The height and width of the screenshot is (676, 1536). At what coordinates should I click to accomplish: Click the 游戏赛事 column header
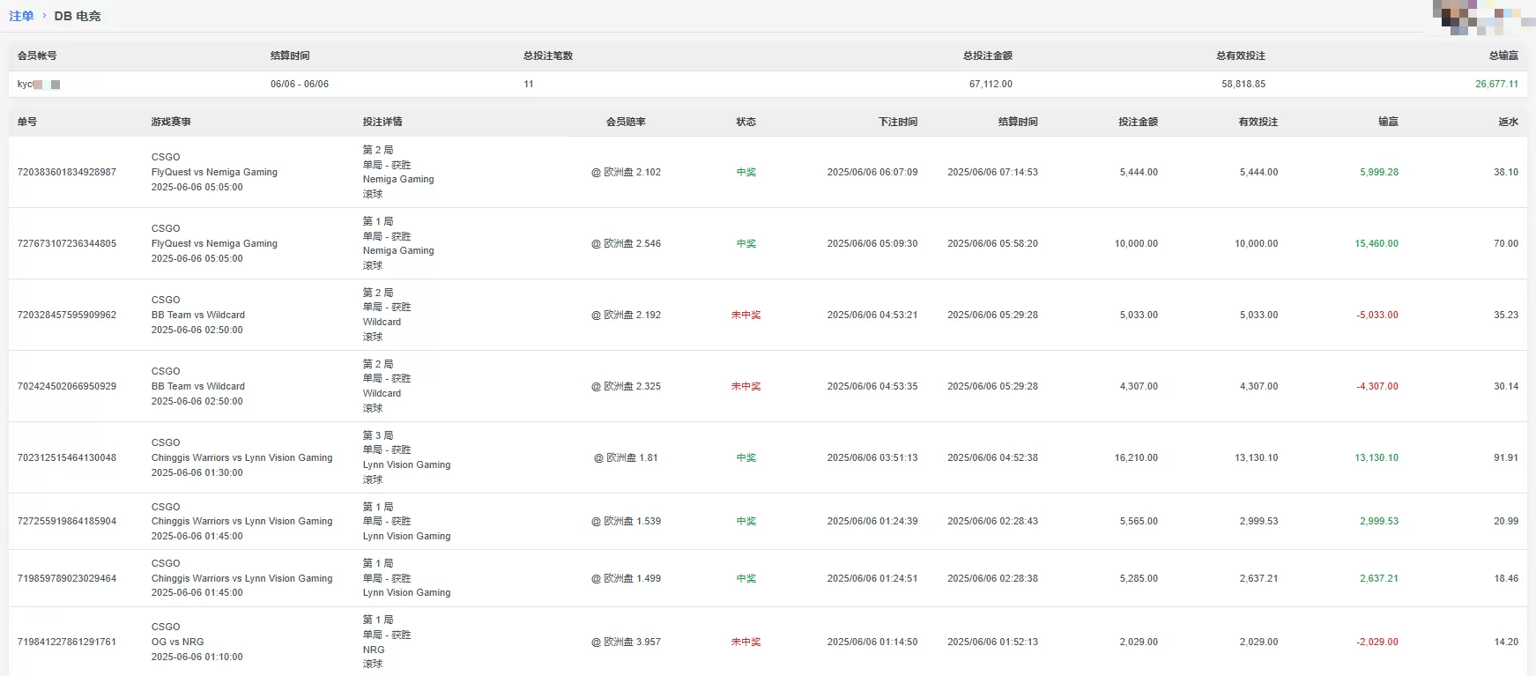171,122
